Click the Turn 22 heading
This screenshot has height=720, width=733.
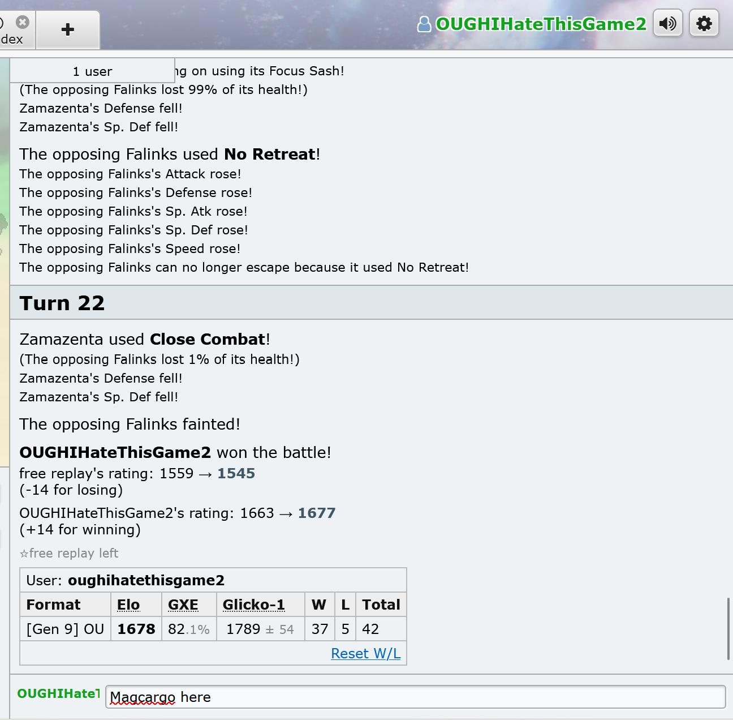[x=62, y=303]
